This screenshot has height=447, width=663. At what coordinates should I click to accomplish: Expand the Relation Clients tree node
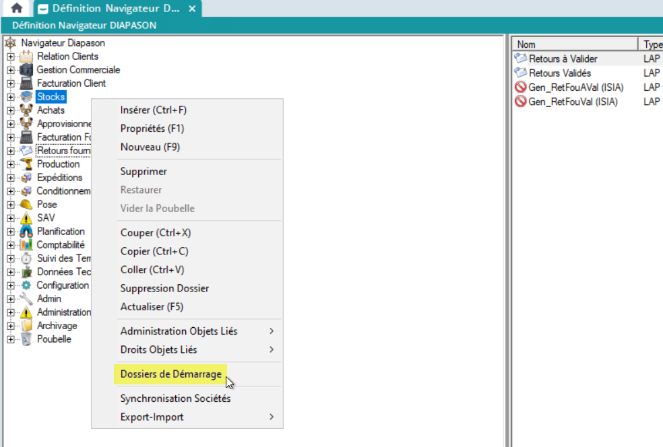[x=11, y=57]
